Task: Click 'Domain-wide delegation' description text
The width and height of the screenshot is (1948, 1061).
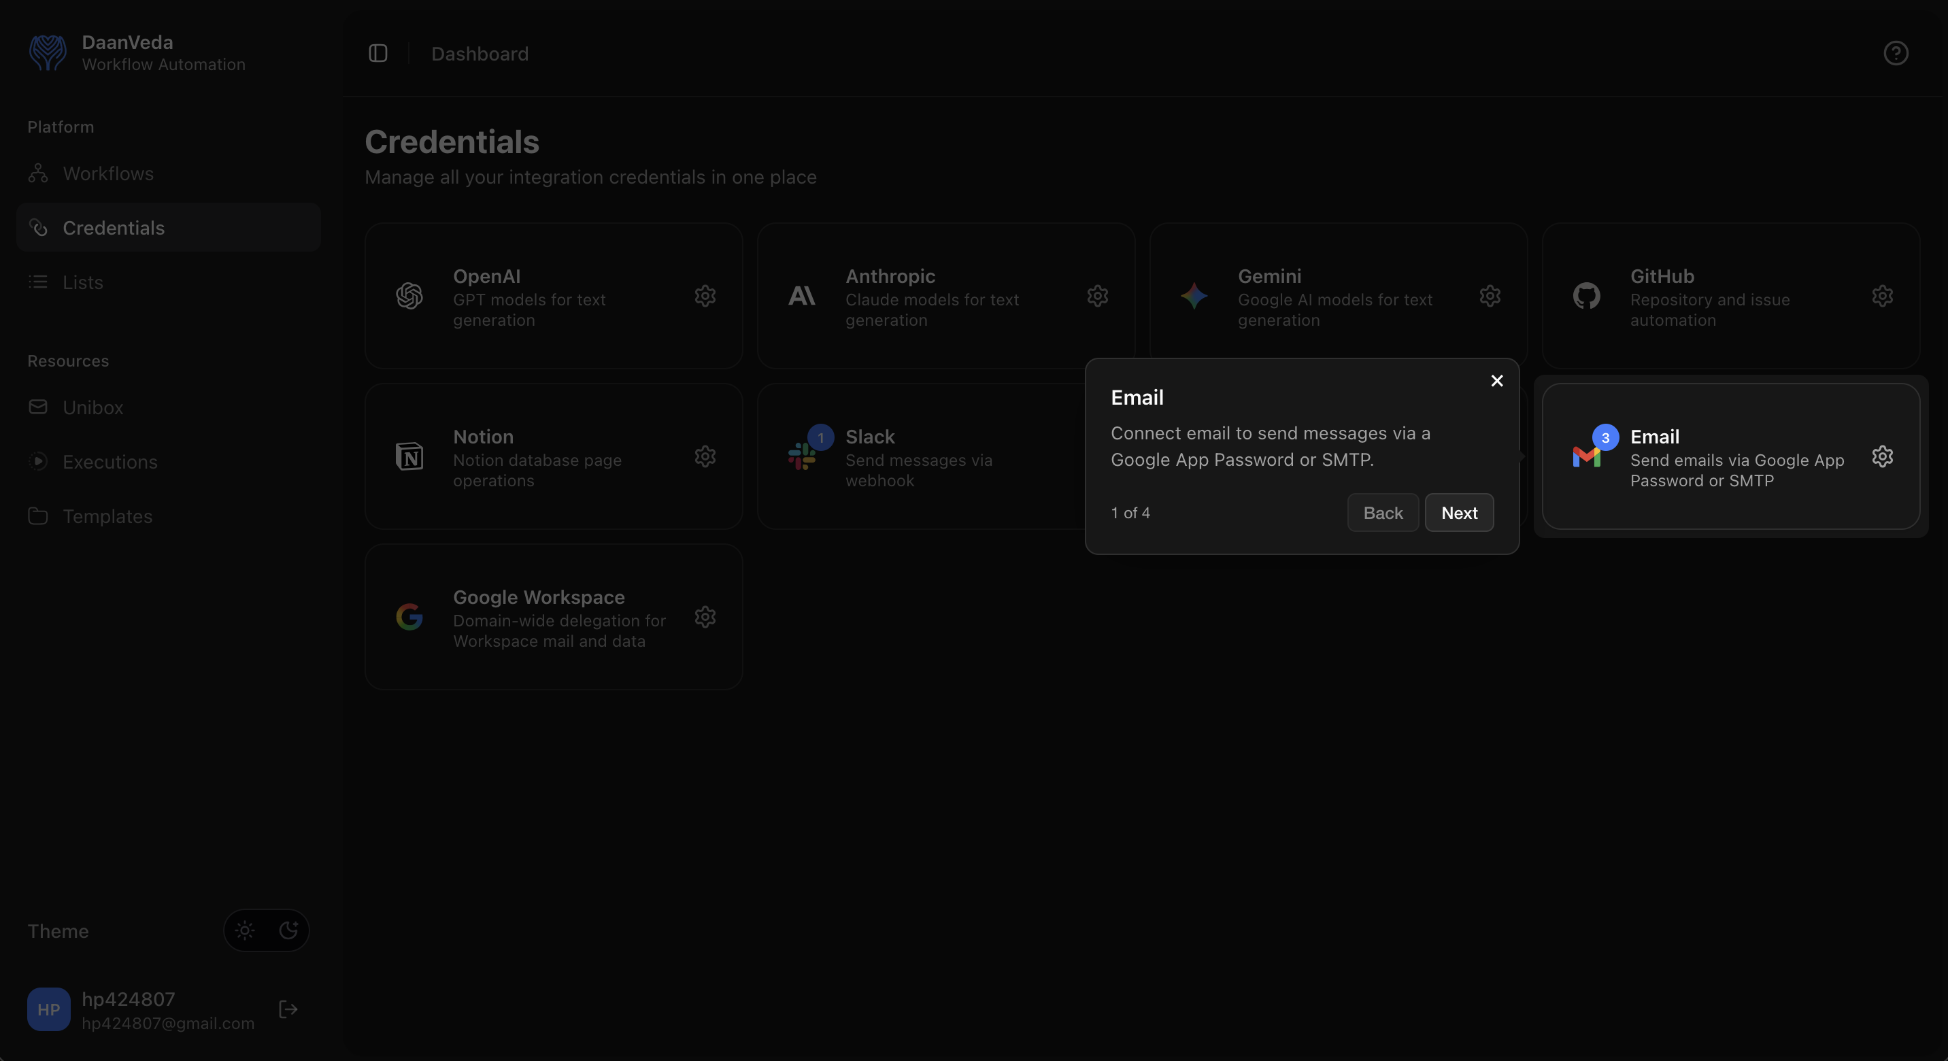Action: click(x=559, y=630)
